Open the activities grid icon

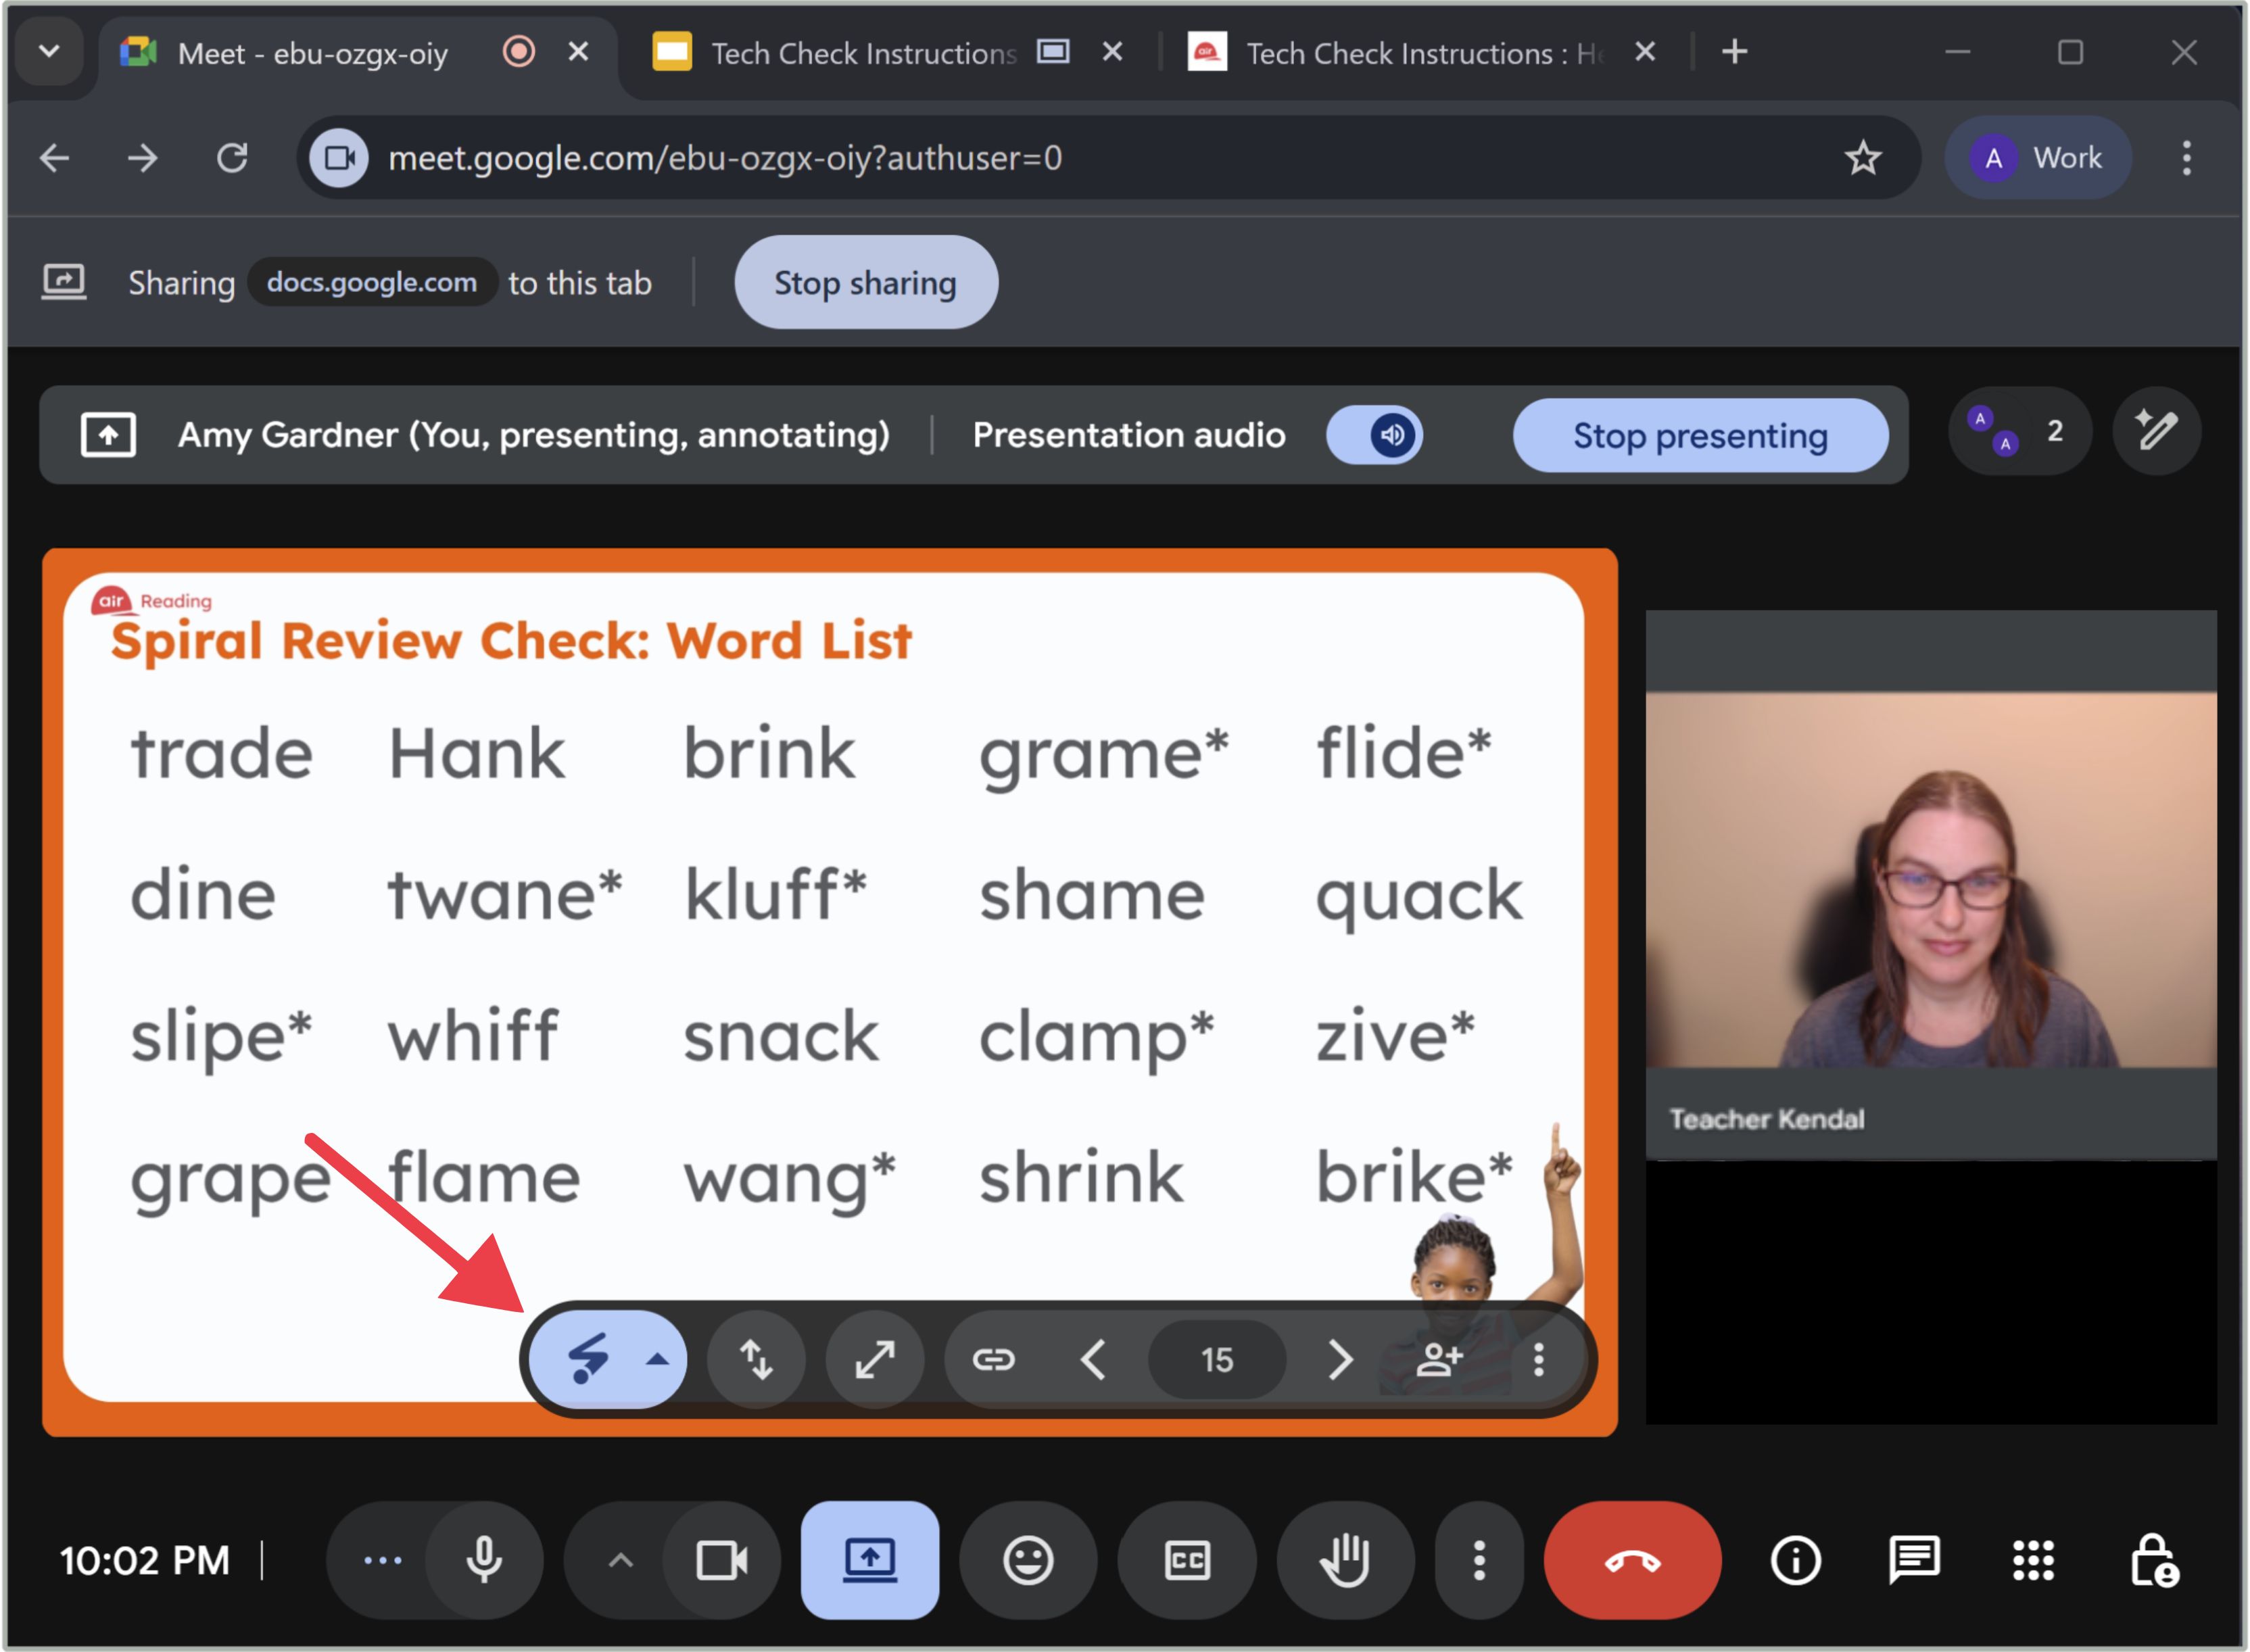[x=2033, y=1560]
